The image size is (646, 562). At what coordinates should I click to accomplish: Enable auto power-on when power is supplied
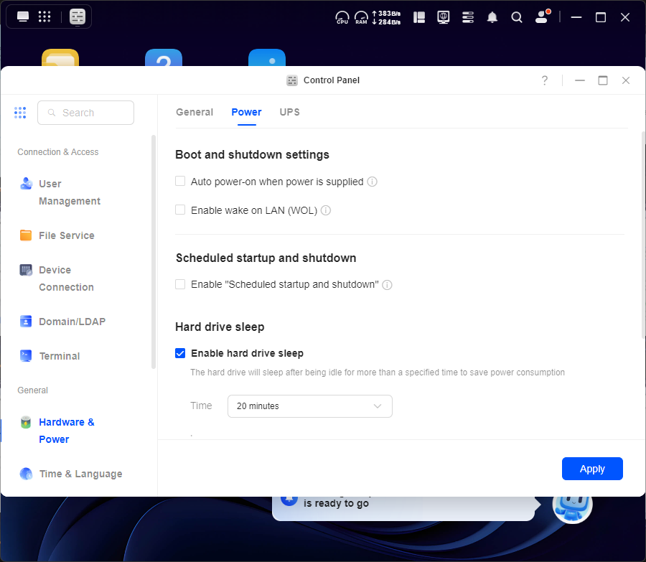(x=181, y=182)
